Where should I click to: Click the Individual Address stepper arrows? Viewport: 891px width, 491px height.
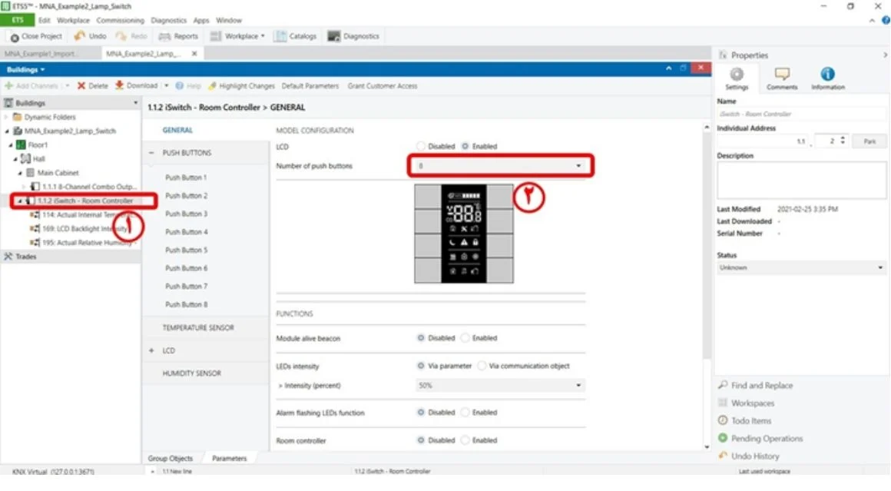[x=843, y=141]
